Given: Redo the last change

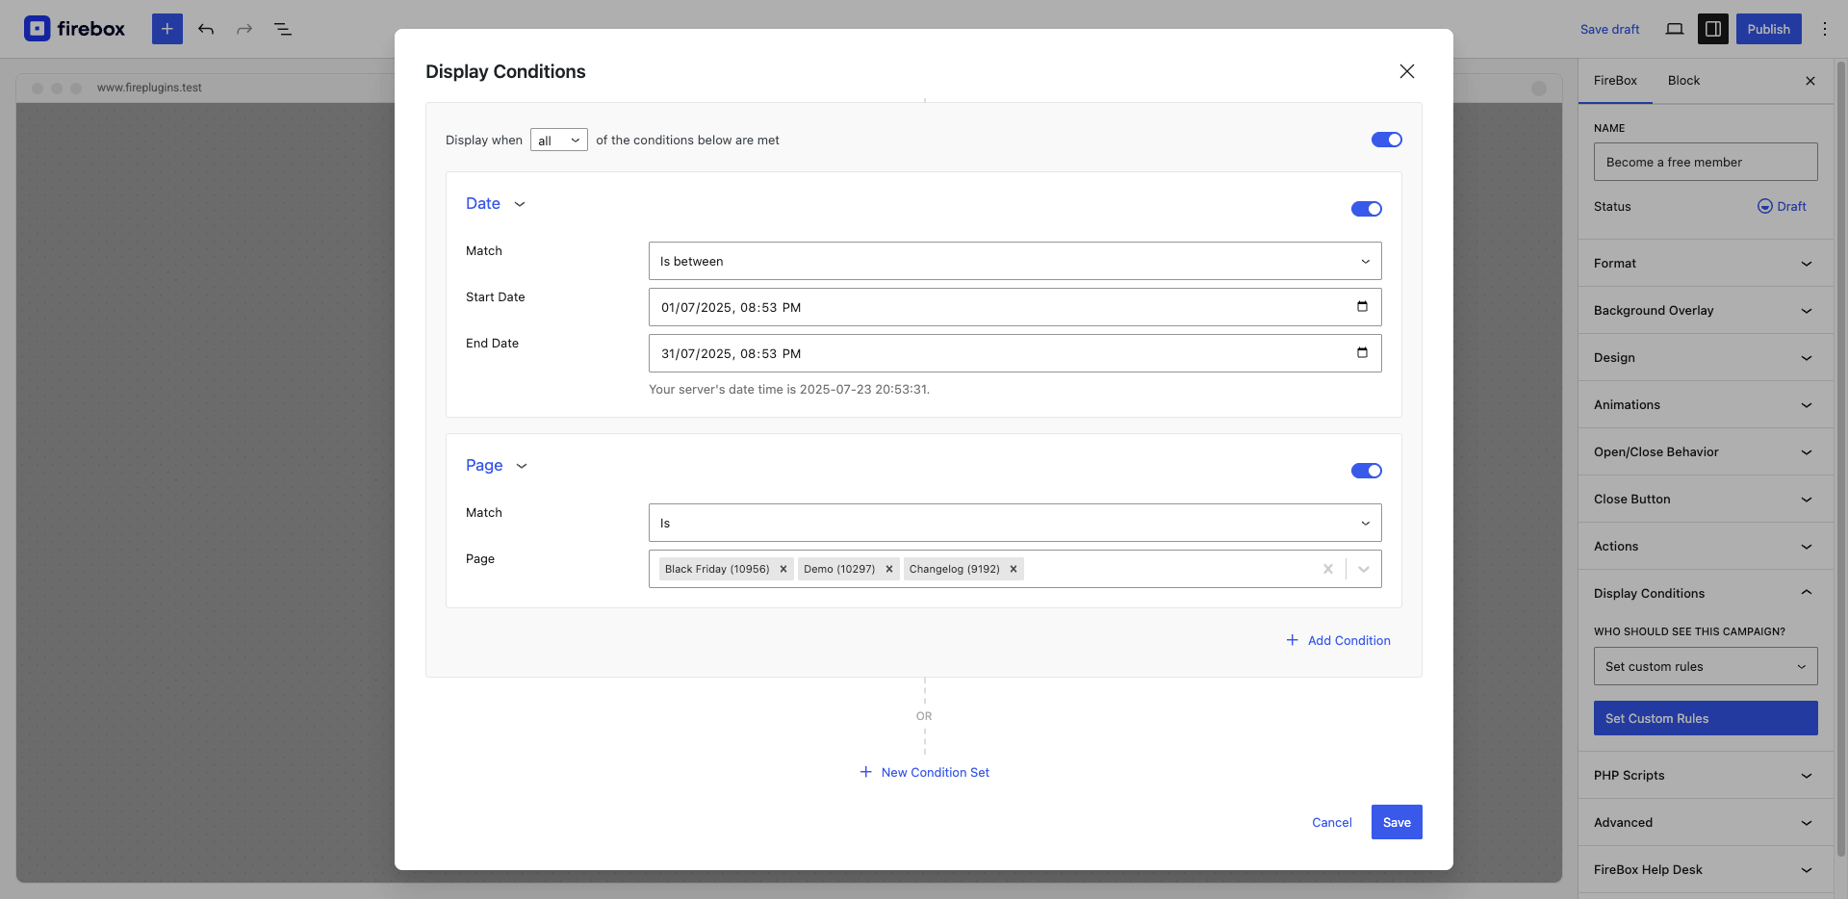Looking at the screenshot, I should pyautogui.click(x=244, y=29).
